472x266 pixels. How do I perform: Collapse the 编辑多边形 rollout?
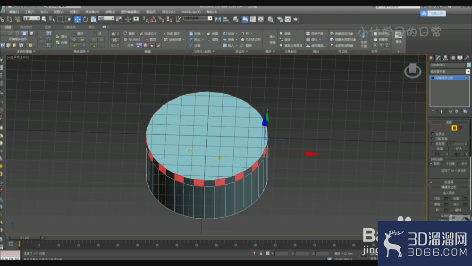pyautogui.click(x=449, y=187)
